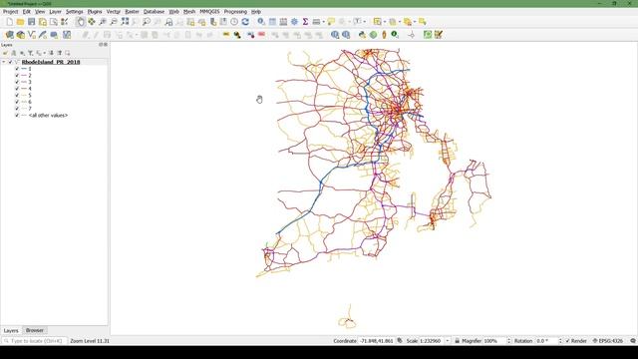638x359 pixels.
Task: Click the New GeoPackage Layer icon
Action: tap(20, 35)
